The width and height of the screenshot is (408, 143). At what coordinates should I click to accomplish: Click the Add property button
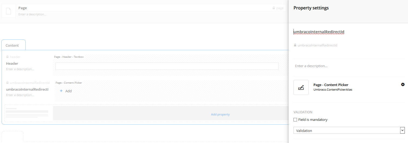coord(220,114)
